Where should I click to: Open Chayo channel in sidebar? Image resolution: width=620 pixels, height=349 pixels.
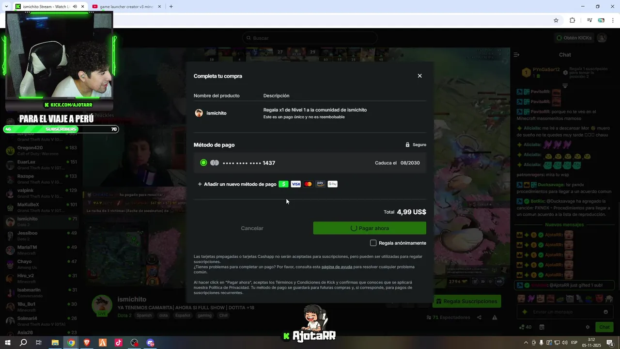pyautogui.click(x=41, y=264)
